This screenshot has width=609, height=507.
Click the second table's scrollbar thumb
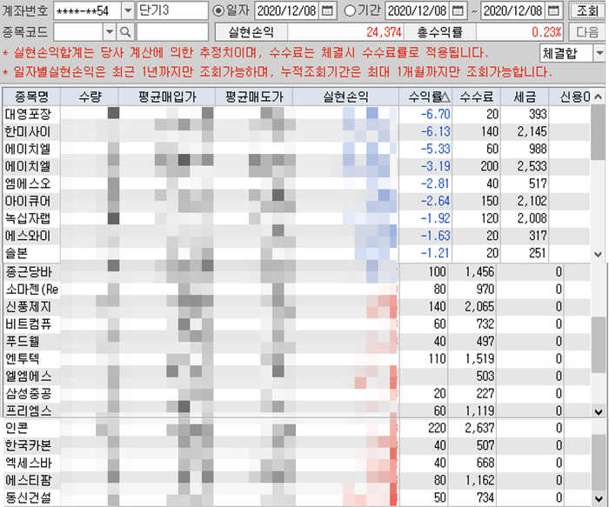pos(599,344)
